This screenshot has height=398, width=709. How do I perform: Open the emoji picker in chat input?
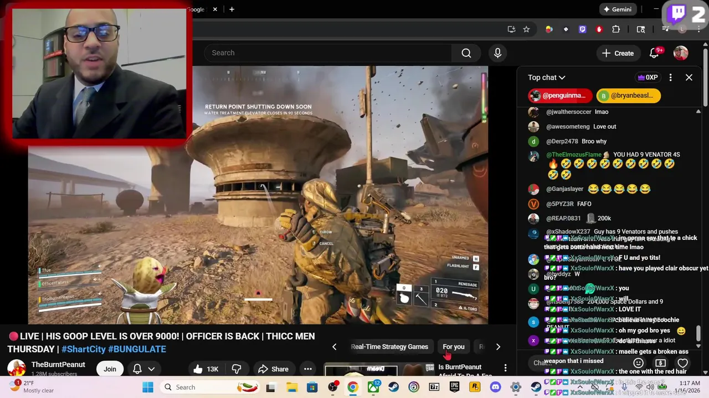click(638, 363)
